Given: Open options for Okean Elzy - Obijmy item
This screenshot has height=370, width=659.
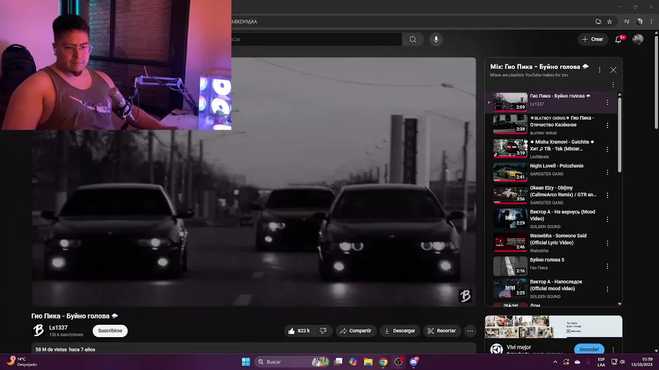Looking at the screenshot, I should [608, 195].
